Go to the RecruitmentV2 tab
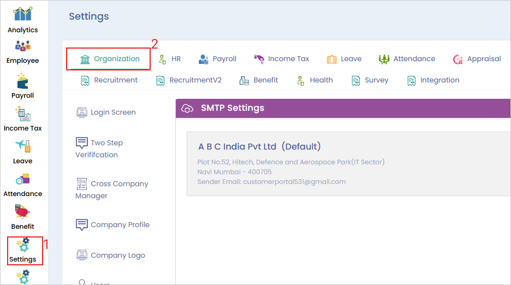This screenshot has height=285, width=511. pyautogui.click(x=189, y=80)
